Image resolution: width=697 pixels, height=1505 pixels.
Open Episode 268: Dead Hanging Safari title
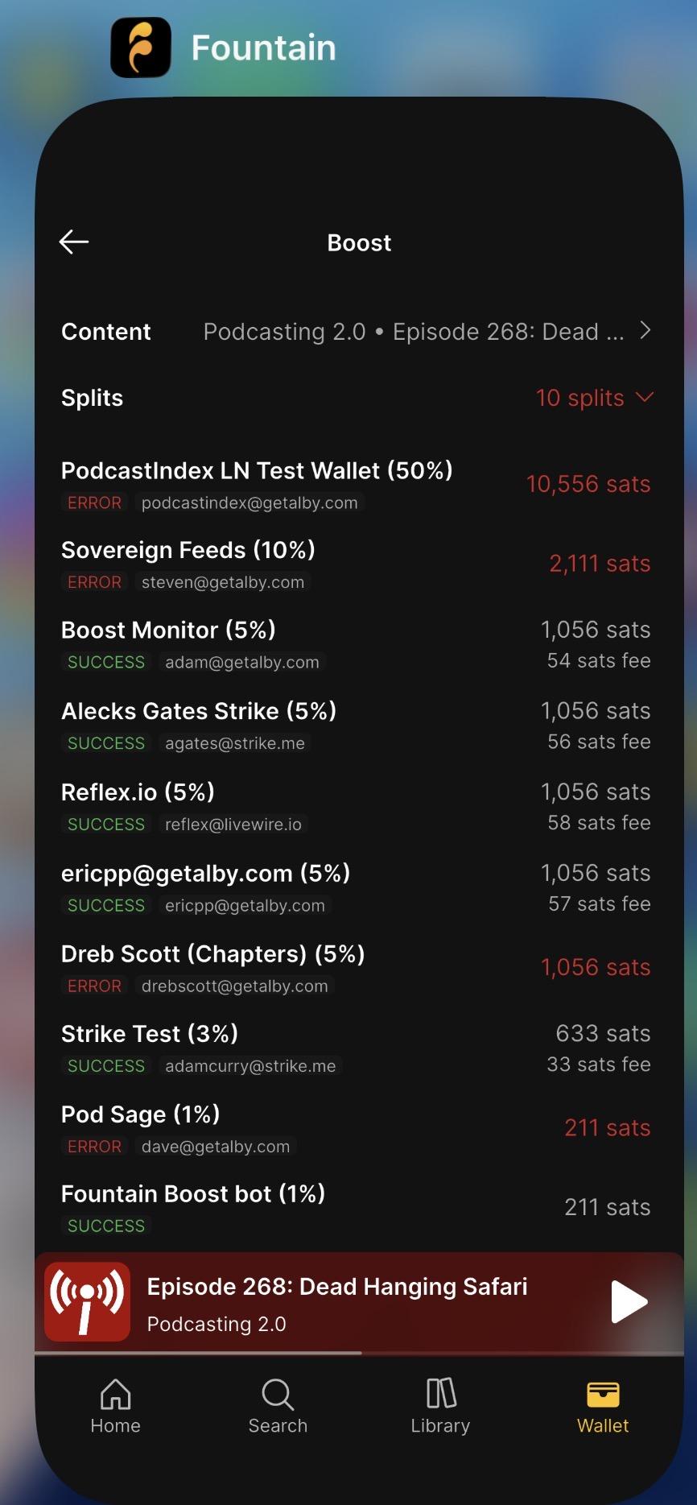[x=336, y=1287]
